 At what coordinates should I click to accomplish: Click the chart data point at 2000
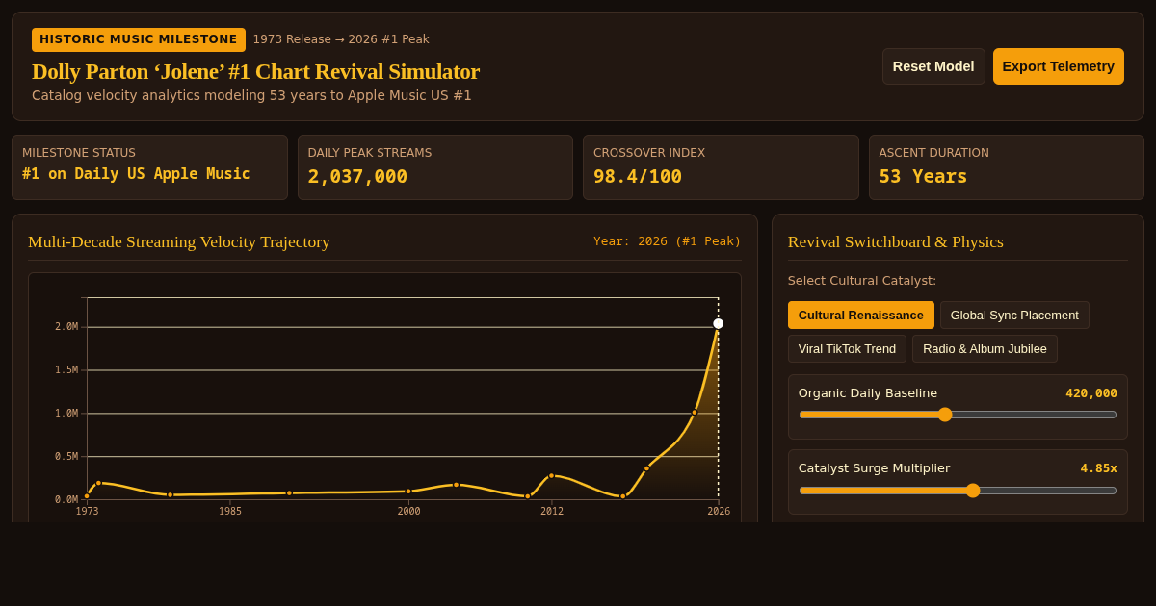(x=408, y=491)
